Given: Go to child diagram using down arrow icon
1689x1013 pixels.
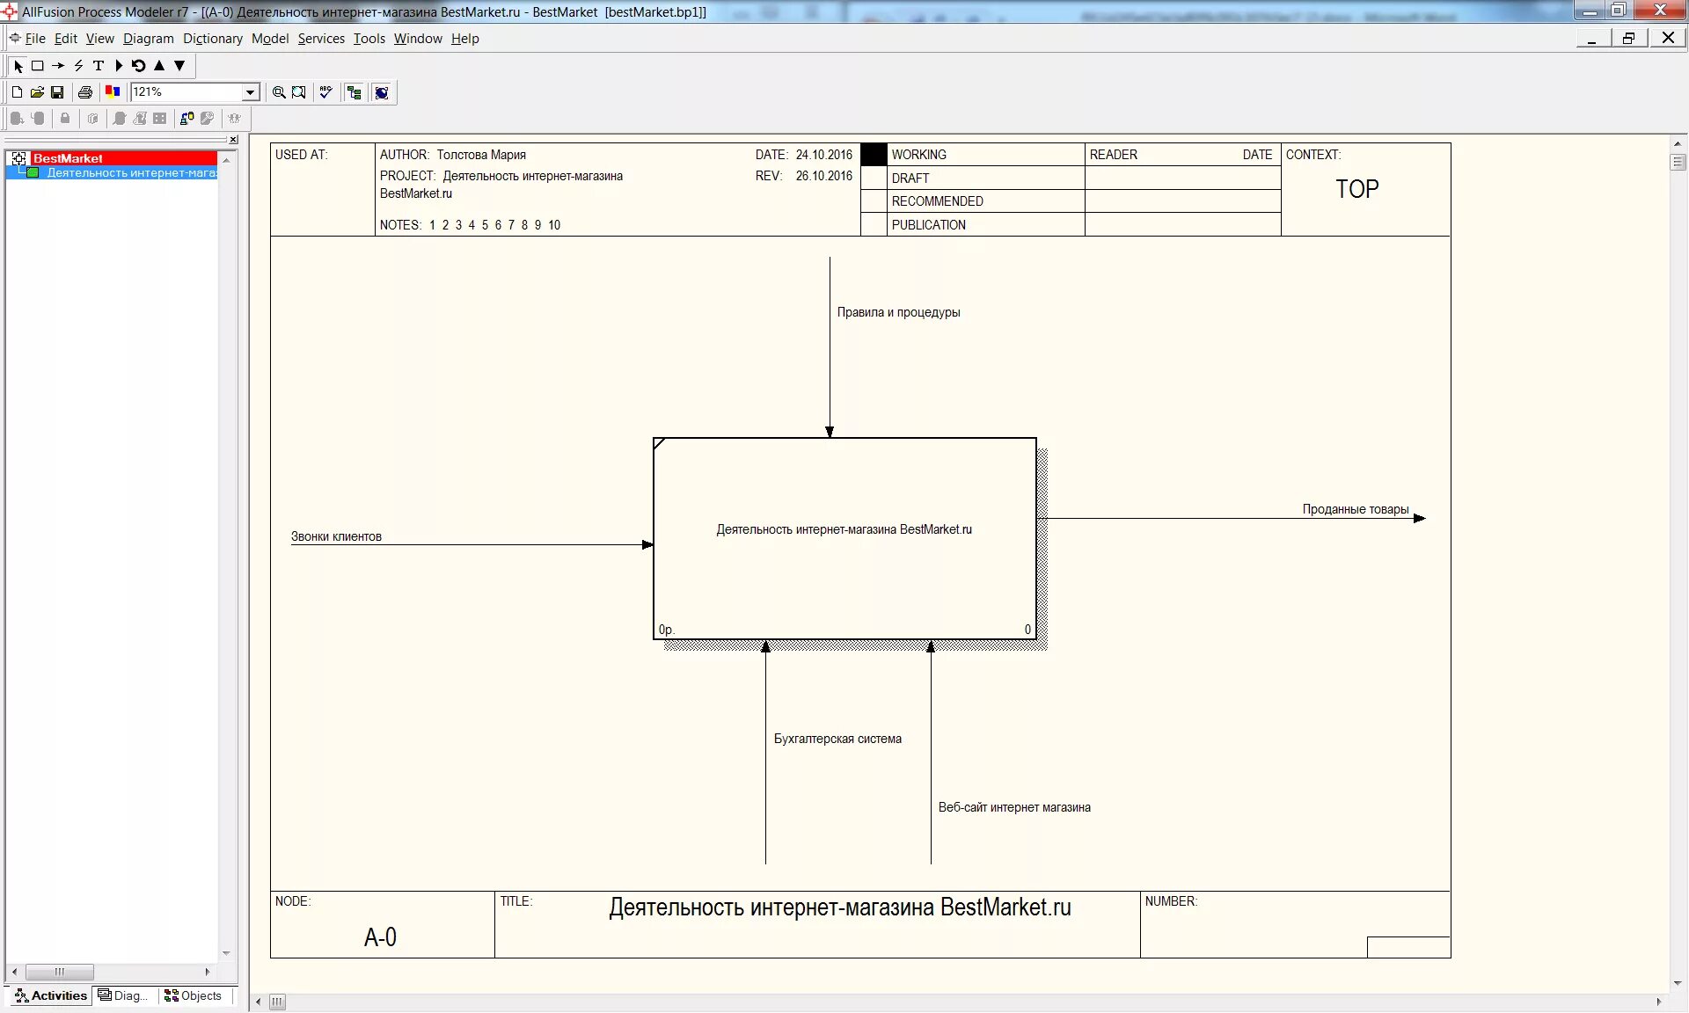Looking at the screenshot, I should coord(179,66).
